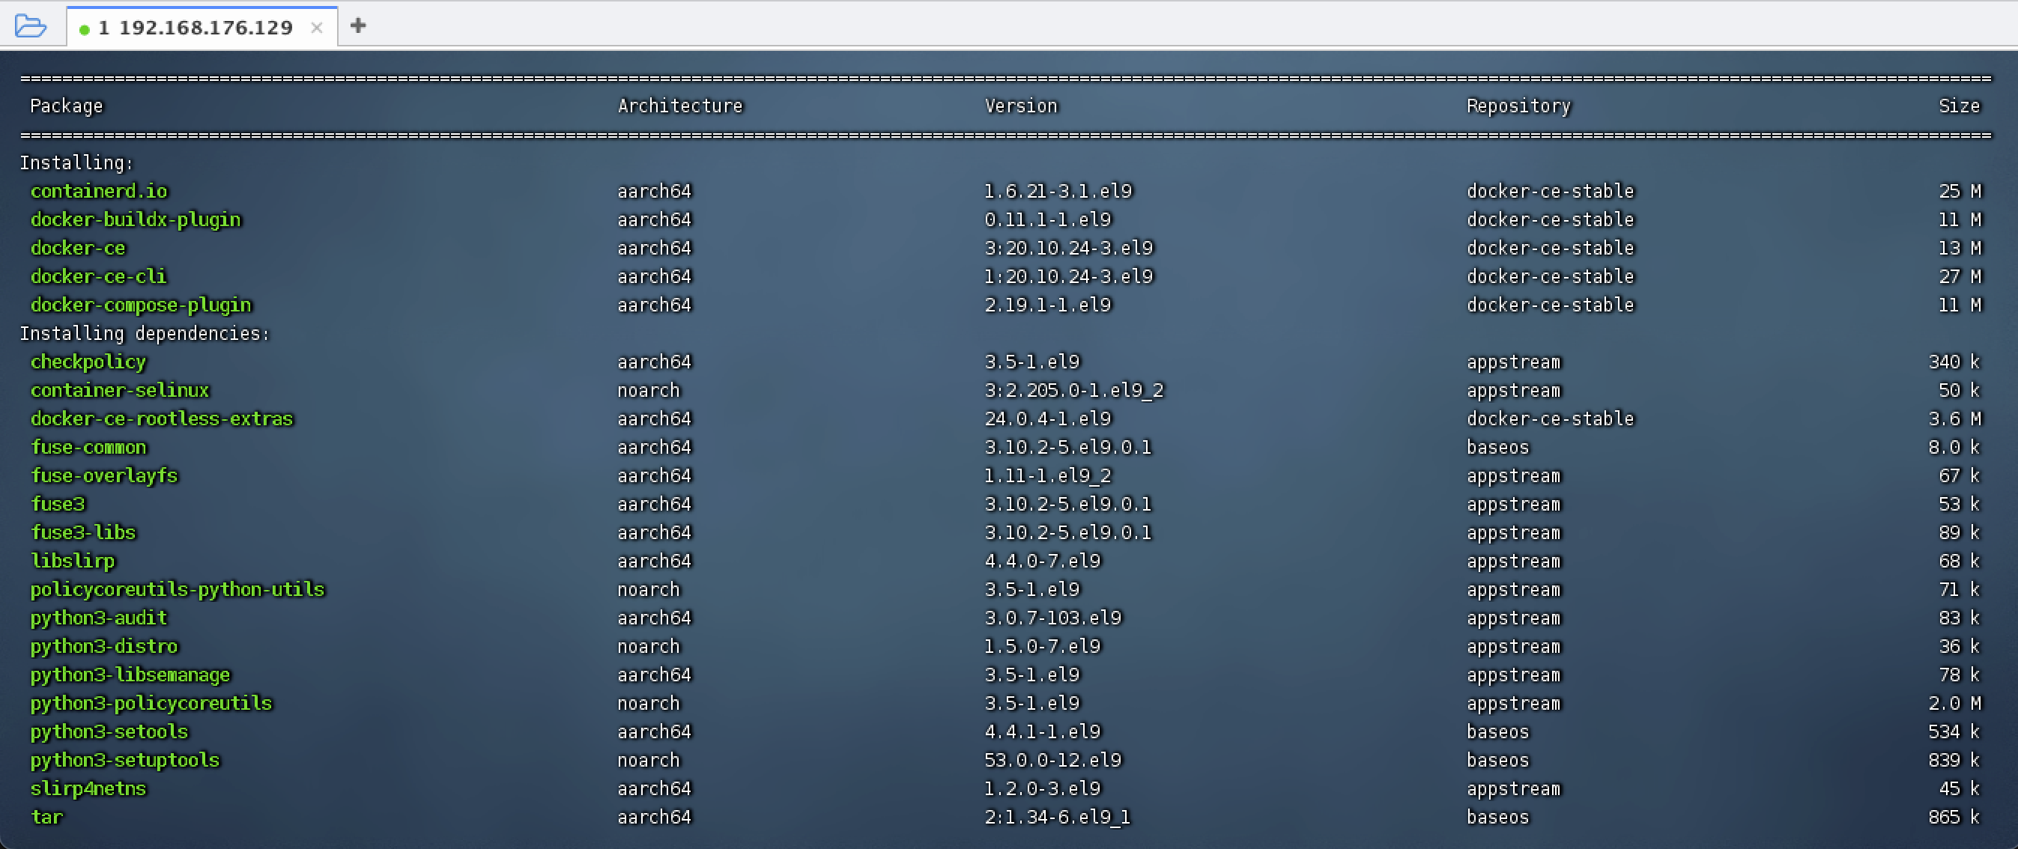Click the green connection status dot
2018x849 pixels.
click(85, 30)
